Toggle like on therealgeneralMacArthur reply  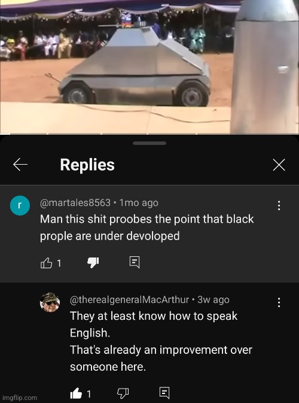(x=76, y=394)
